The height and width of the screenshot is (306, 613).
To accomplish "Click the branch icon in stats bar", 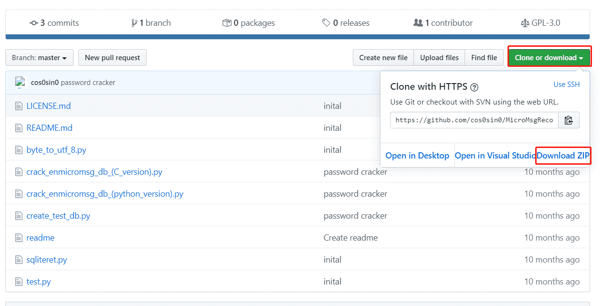I will pos(134,23).
